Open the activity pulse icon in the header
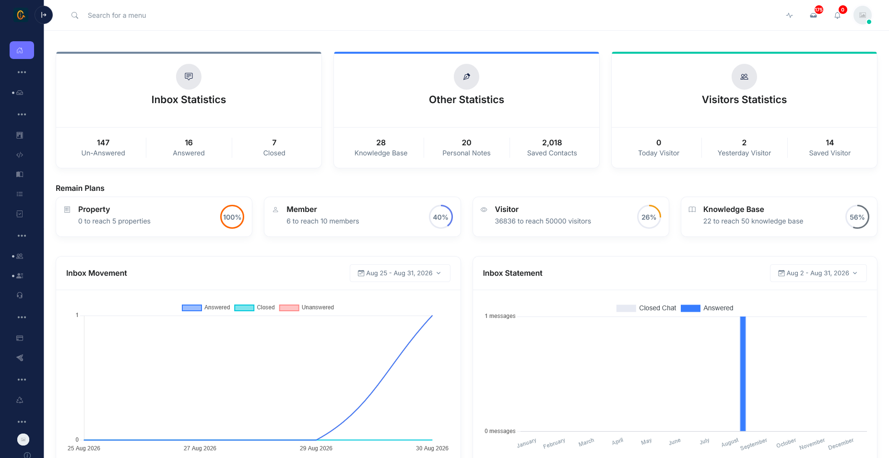 (790, 15)
